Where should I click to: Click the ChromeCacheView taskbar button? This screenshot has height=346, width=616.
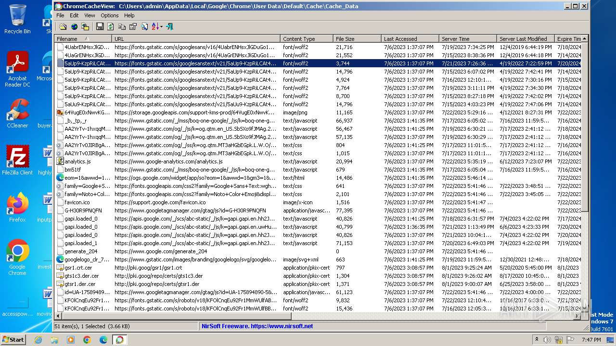(x=119, y=340)
